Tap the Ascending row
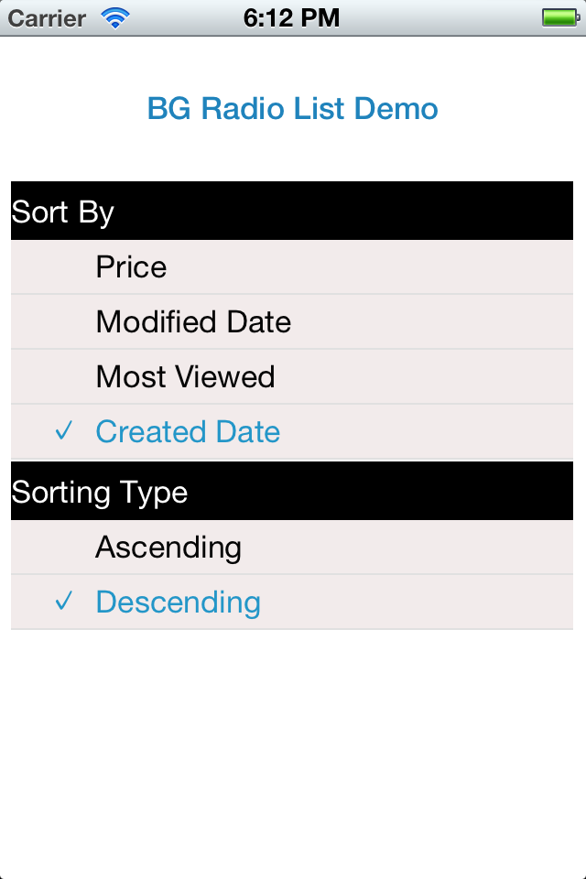This screenshot has width=586, height=879. (293, 547)
